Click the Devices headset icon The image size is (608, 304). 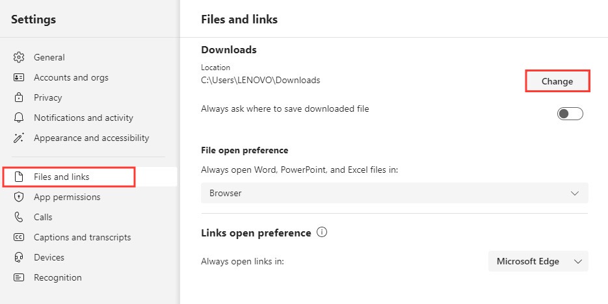coord(19,257)
